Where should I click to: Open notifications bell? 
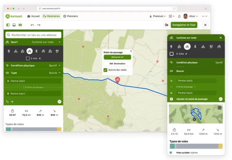[179, 16]
